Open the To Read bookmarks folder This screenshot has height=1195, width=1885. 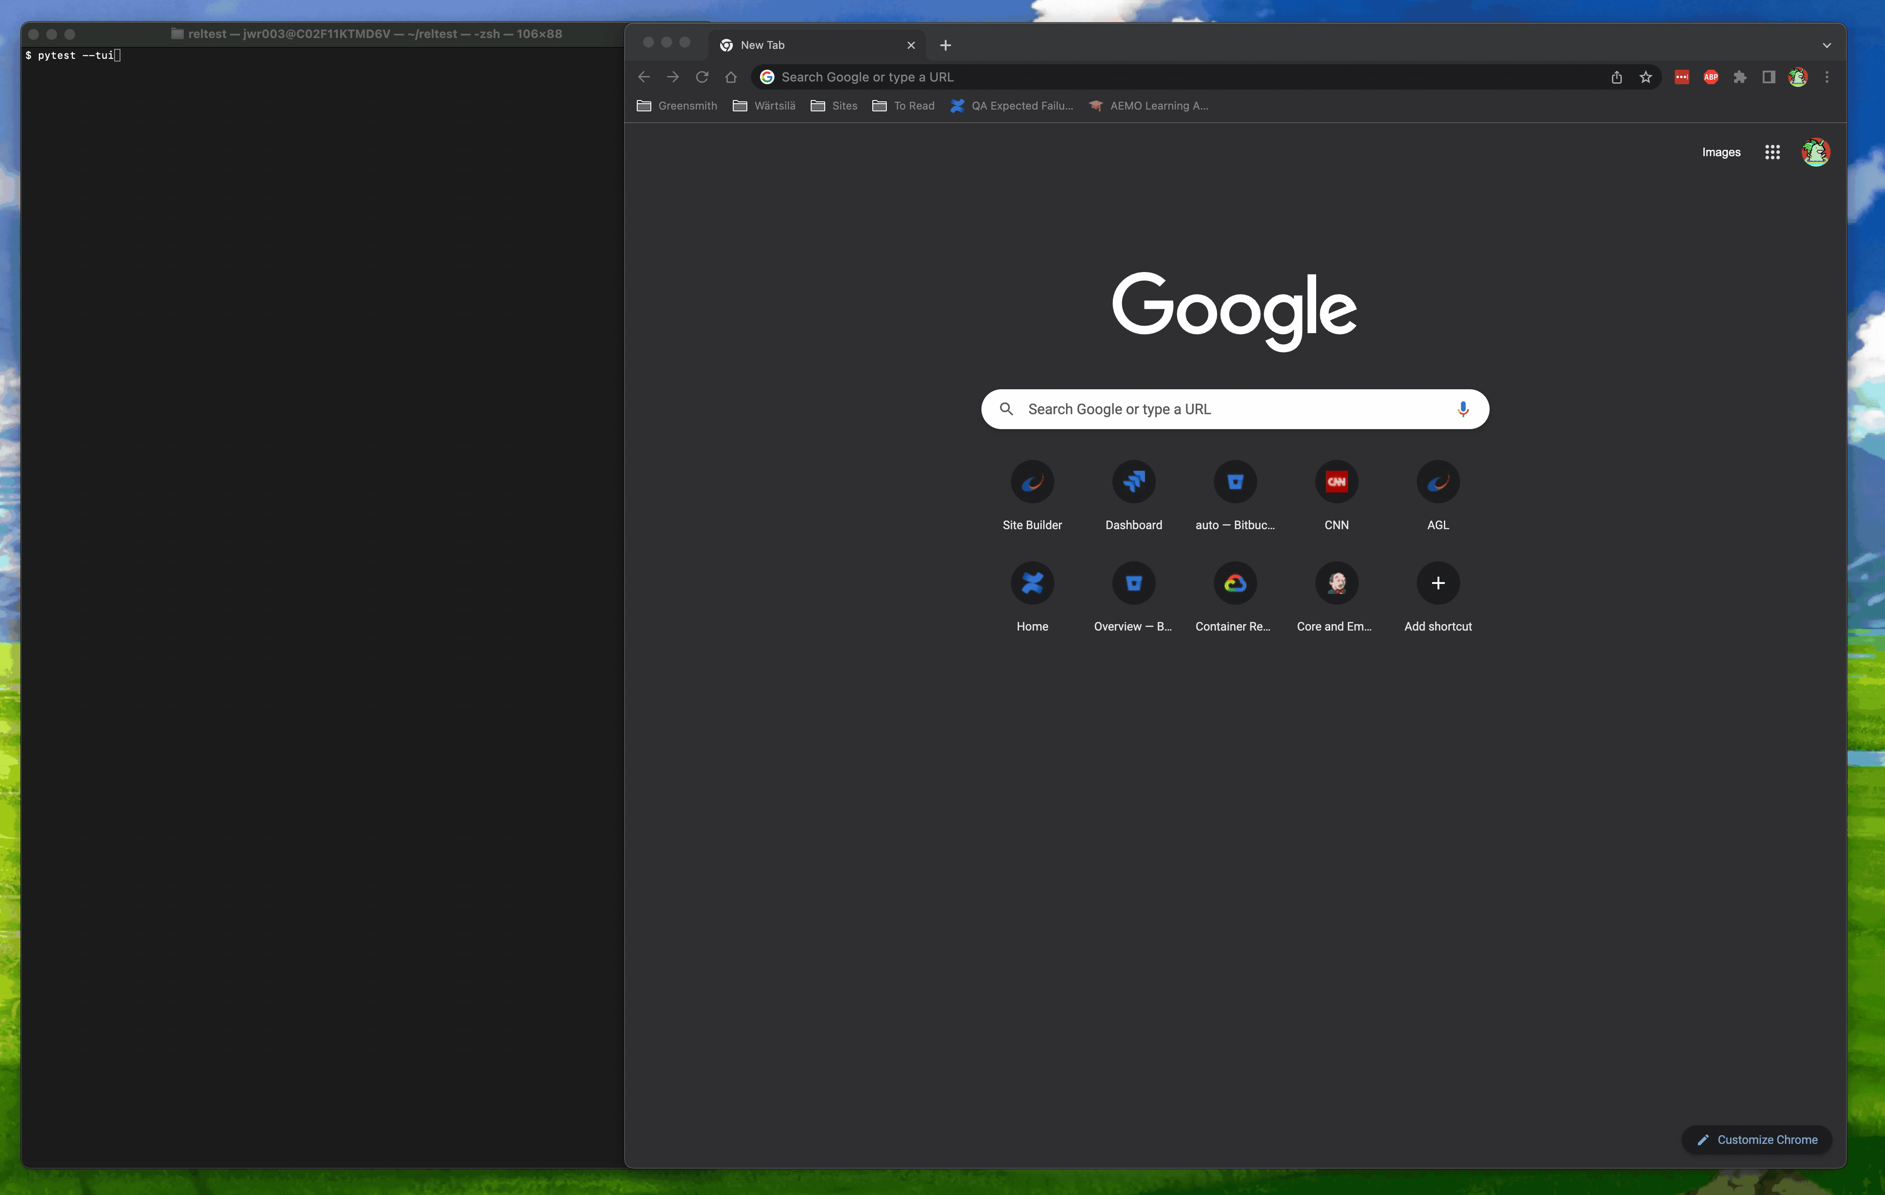[904, 105]
